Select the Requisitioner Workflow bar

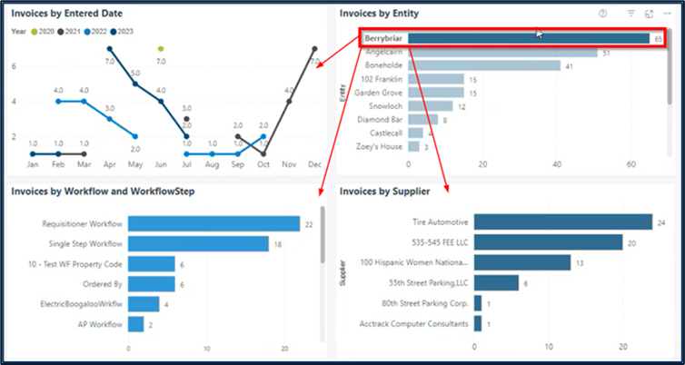pyautogui.click(x=214, y=224)
